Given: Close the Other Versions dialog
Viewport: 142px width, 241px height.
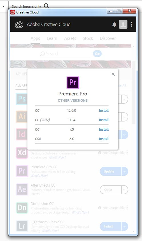Looking at the screenshot, I should pyautogui.click(x=113, y=74).
